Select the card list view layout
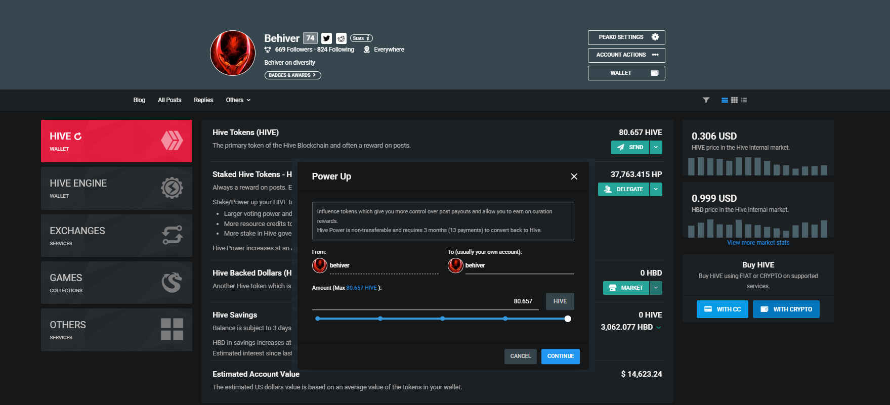This screenshot has height=405, width=890. pos(725,100)
